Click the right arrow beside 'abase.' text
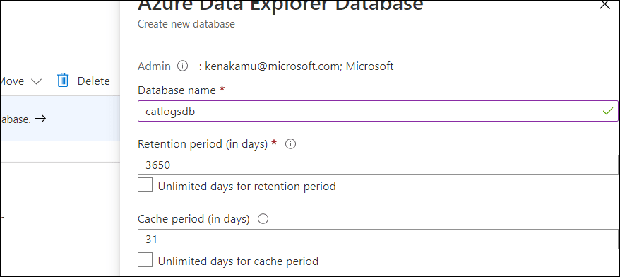Screen dimensions: 620x277 (40, 118)
